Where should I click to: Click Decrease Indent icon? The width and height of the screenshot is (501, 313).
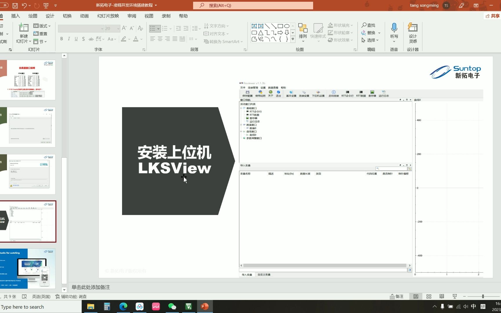179,28
